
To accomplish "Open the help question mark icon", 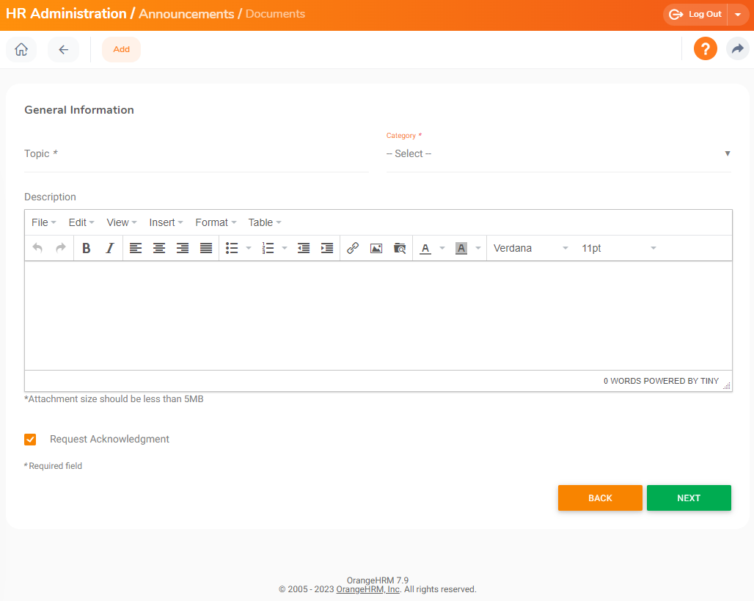I will click(705, 49).
